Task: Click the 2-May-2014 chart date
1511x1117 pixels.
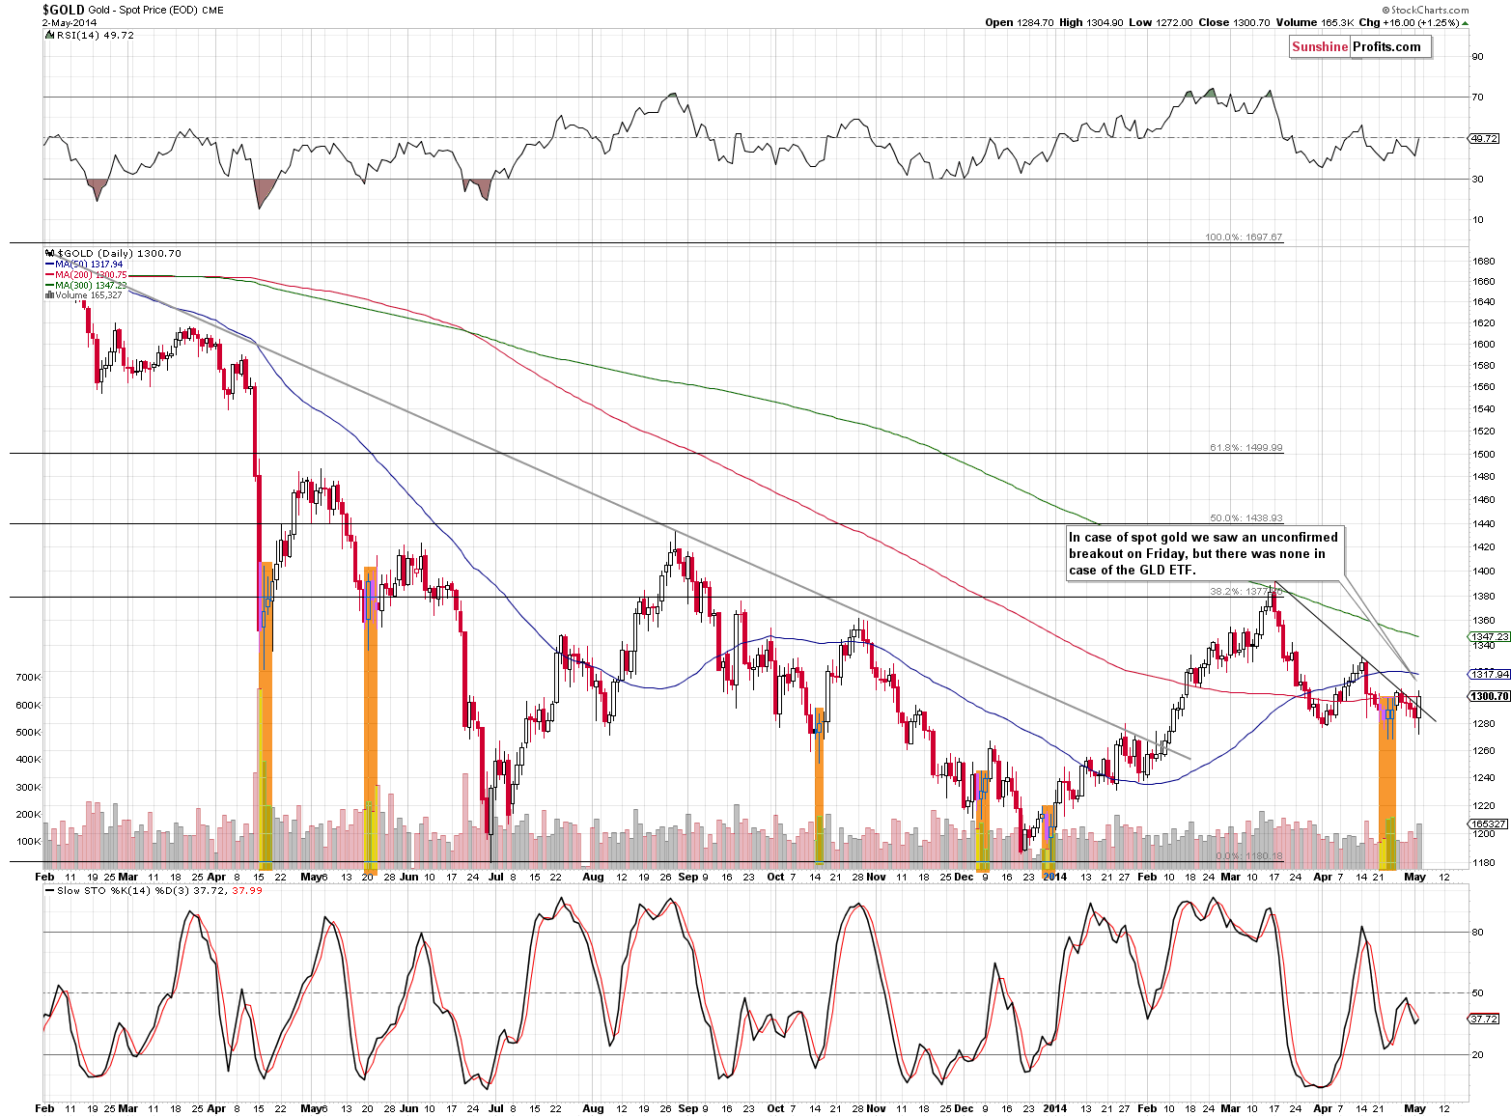Action: click(70, 22)
